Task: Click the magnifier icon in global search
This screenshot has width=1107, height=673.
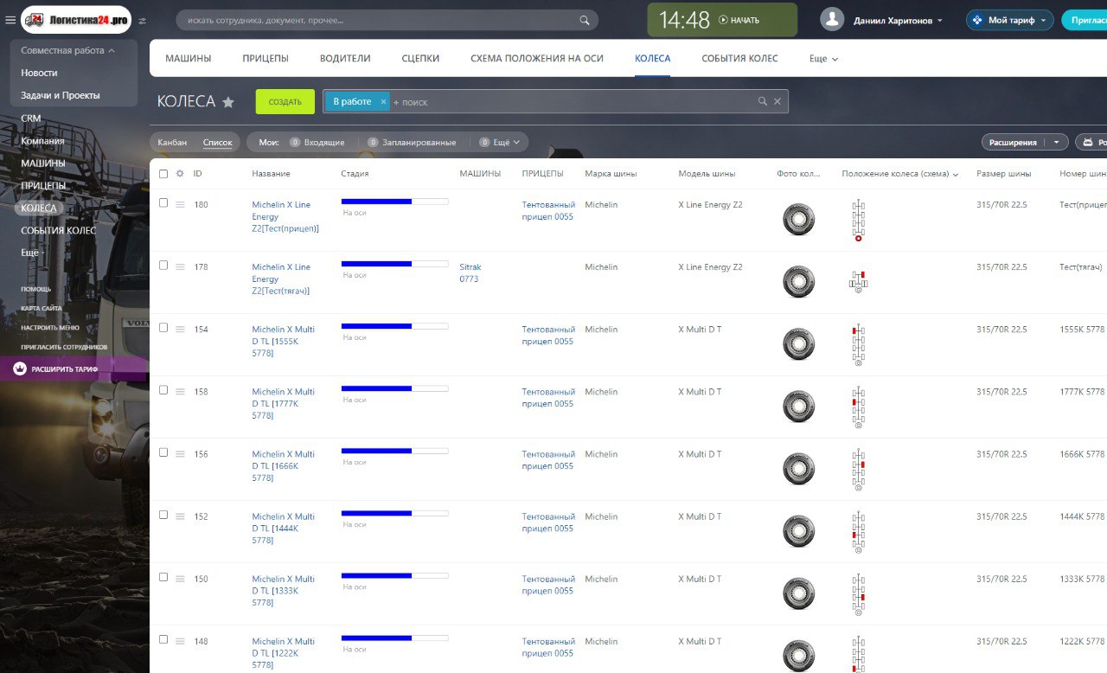Action: pos(585,20)
